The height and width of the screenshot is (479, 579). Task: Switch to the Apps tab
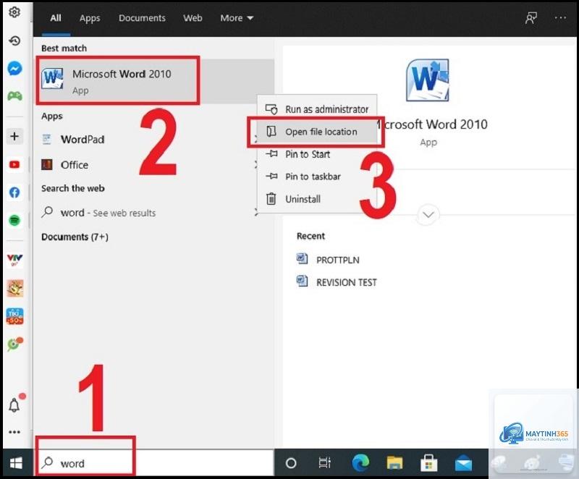(90, 18)
